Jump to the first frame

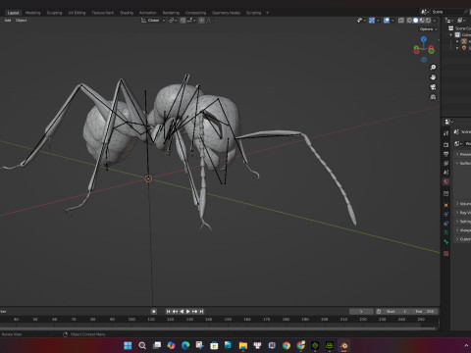[x=168, y=312]
